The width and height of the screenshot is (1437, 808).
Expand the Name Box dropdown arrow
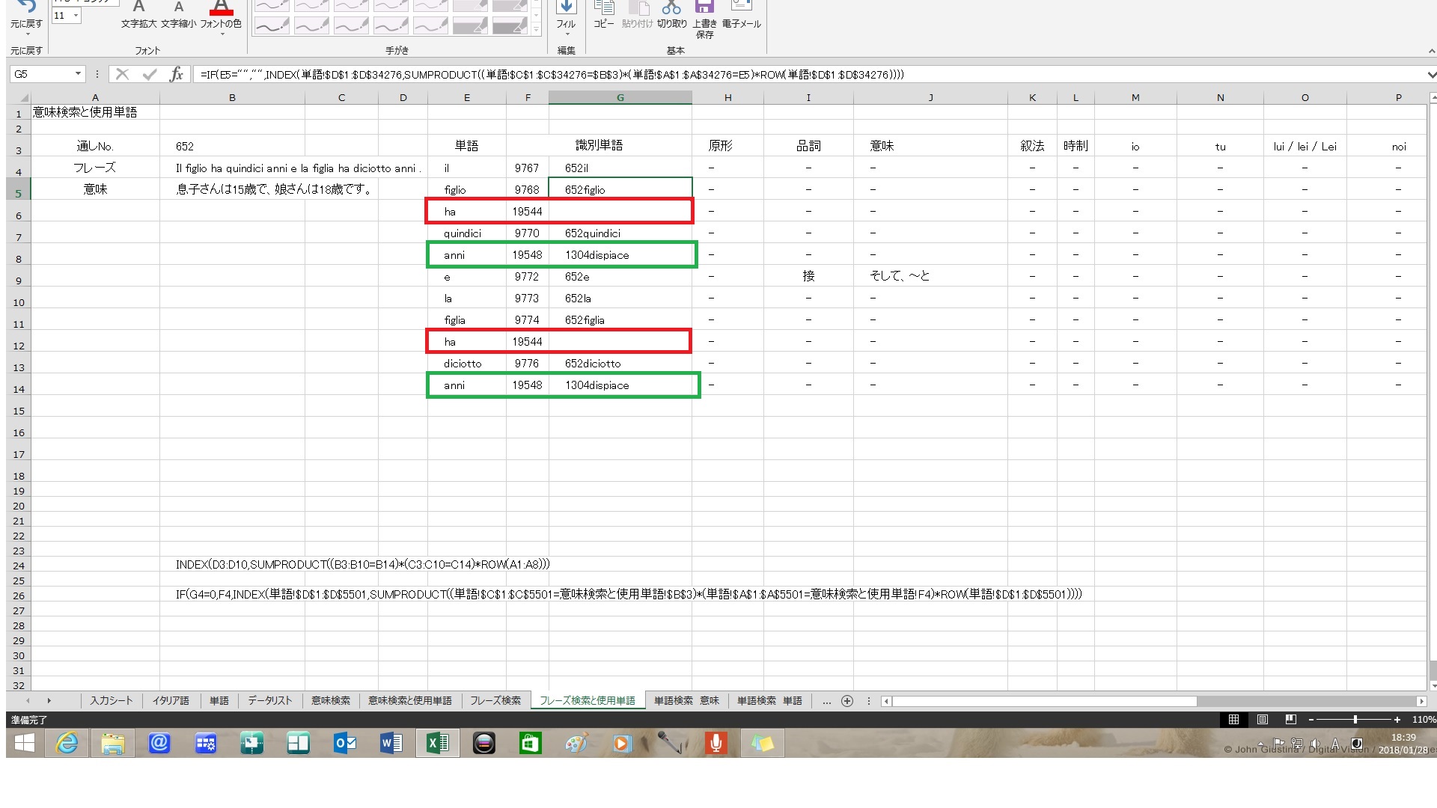tap(78, 74)
